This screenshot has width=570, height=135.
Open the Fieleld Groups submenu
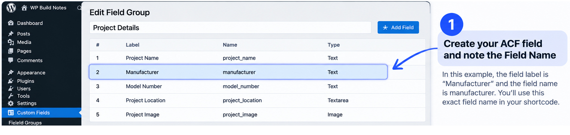tap(25, 123)
